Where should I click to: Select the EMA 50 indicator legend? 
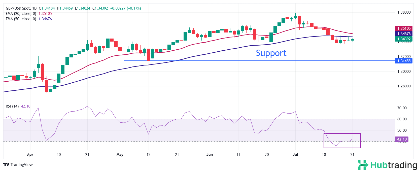21,19
